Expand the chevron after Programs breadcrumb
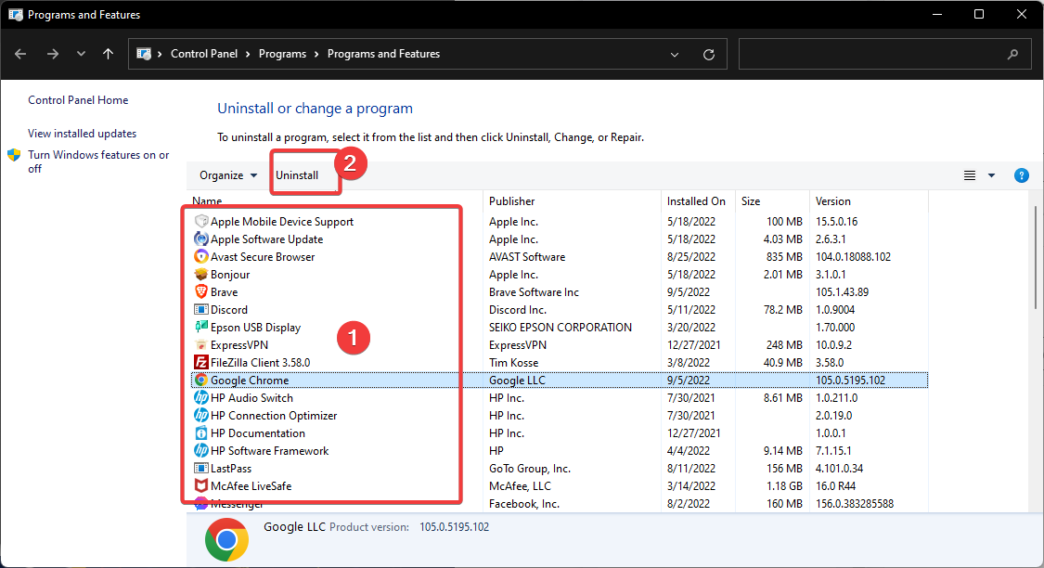The width and height of the screenshot is (1044, 568). click(317, 54)
